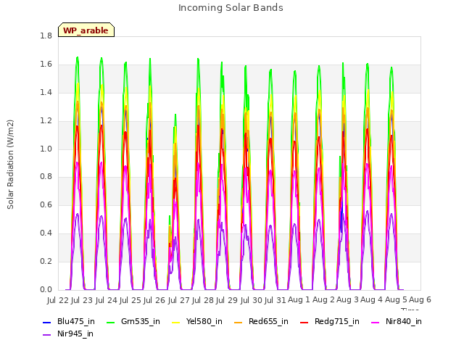Click the Jul 26 x-axis tick label
This screenshot has height=348, width=464.
click(154, 300)
